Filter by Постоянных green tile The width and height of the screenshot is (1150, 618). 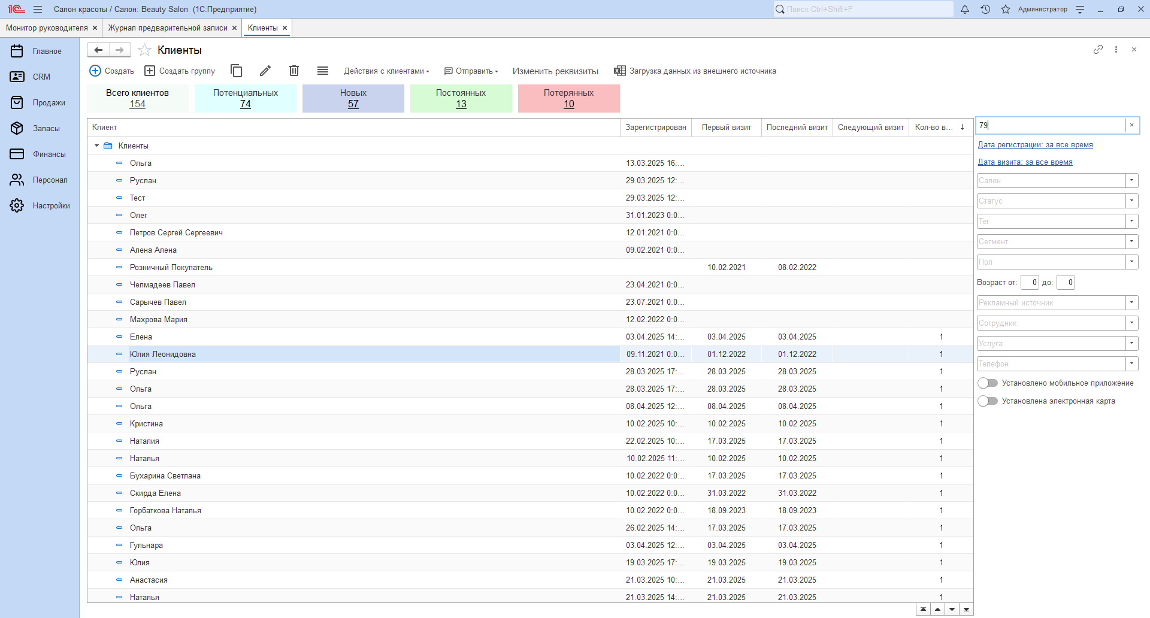(x=461, y=98)
